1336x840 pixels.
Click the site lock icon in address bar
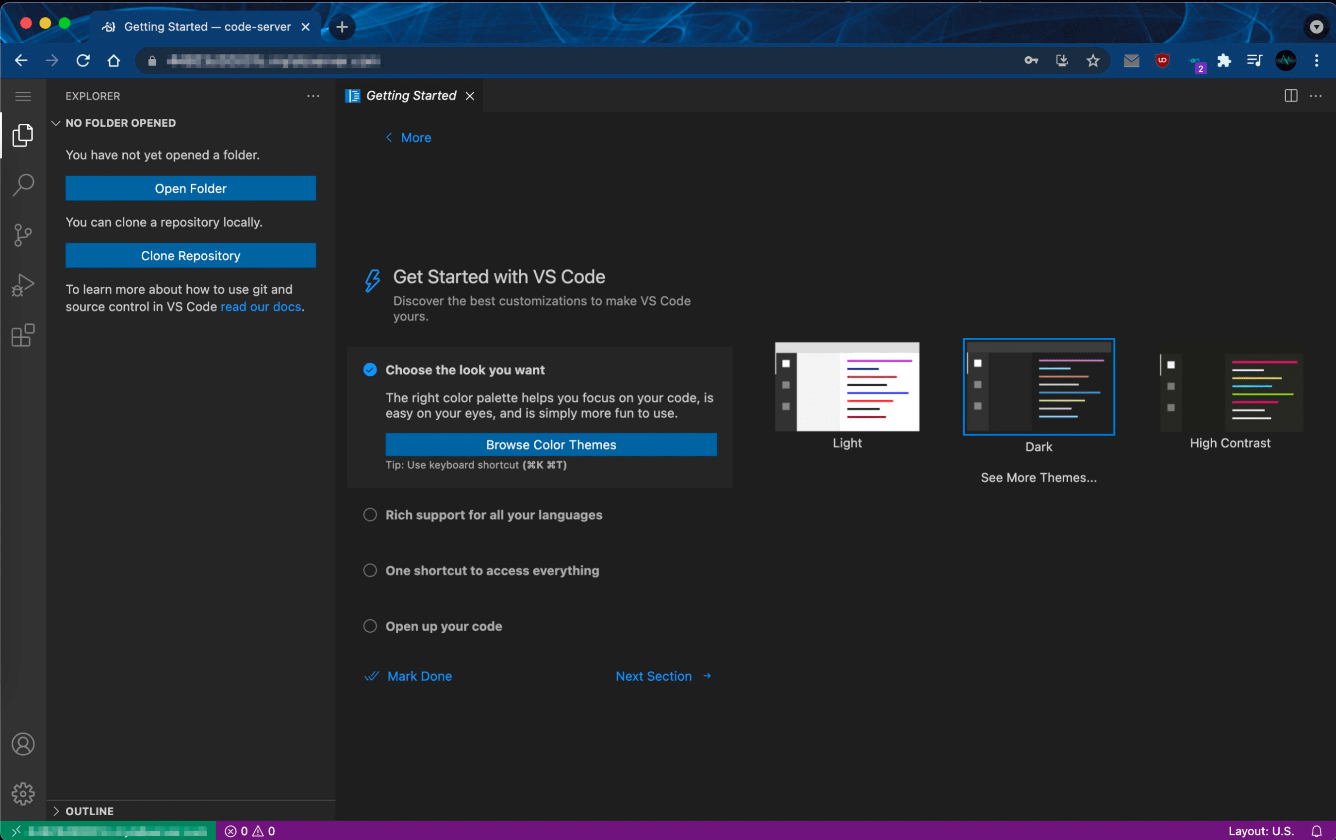(x=151, y=61)
